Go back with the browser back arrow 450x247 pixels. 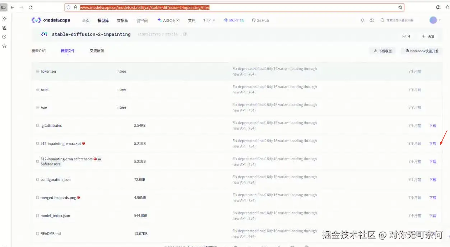tap(13, 7)
